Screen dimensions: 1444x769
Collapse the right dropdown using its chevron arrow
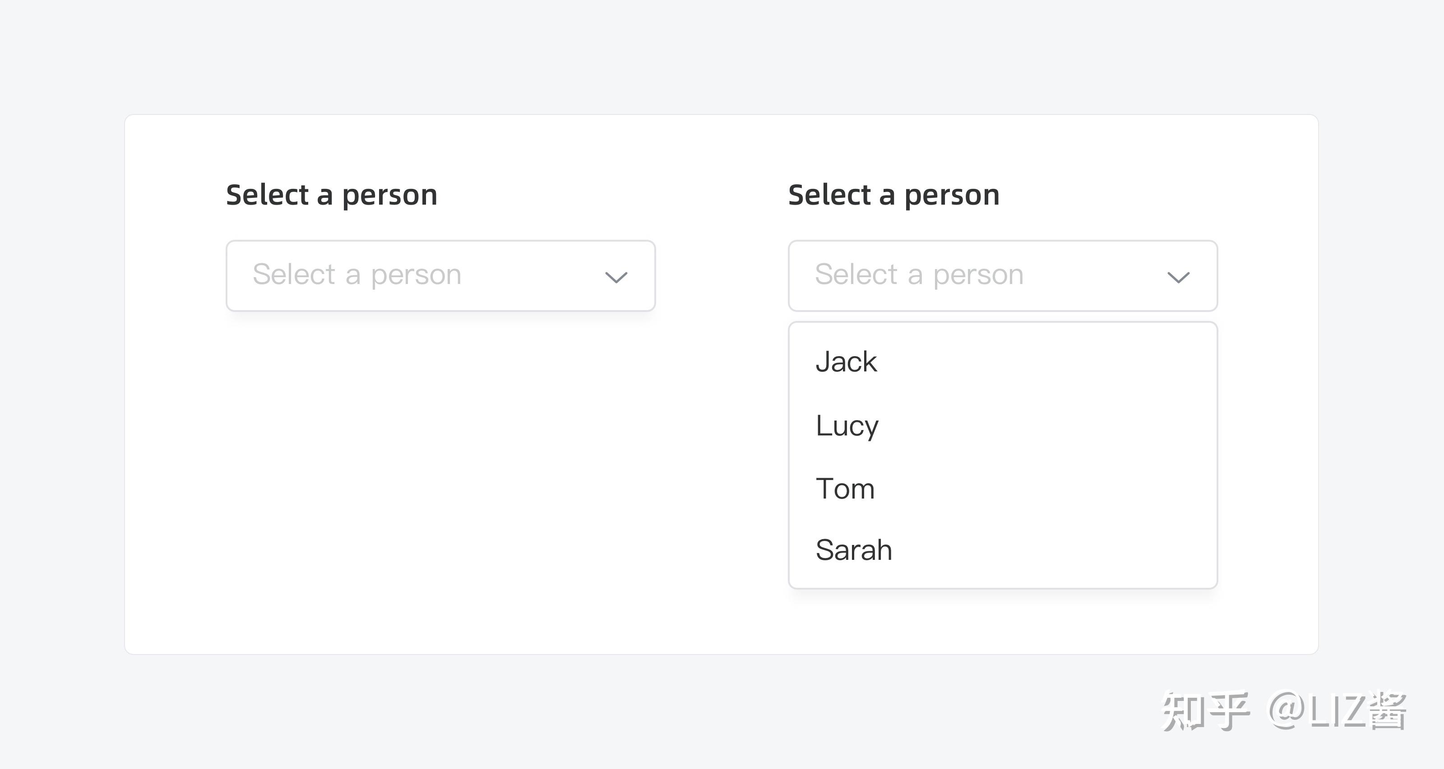(x=1178, y=277)
